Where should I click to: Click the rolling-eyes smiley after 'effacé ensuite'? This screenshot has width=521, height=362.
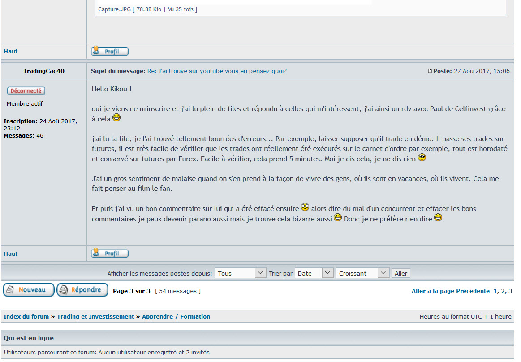coord(305,207)
